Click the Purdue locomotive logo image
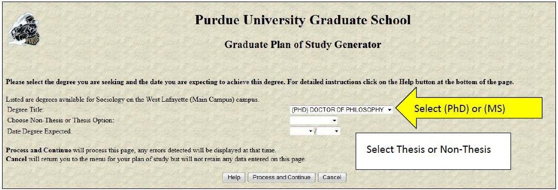The width and height of the screenshot is (558, 190). [24, 29]
